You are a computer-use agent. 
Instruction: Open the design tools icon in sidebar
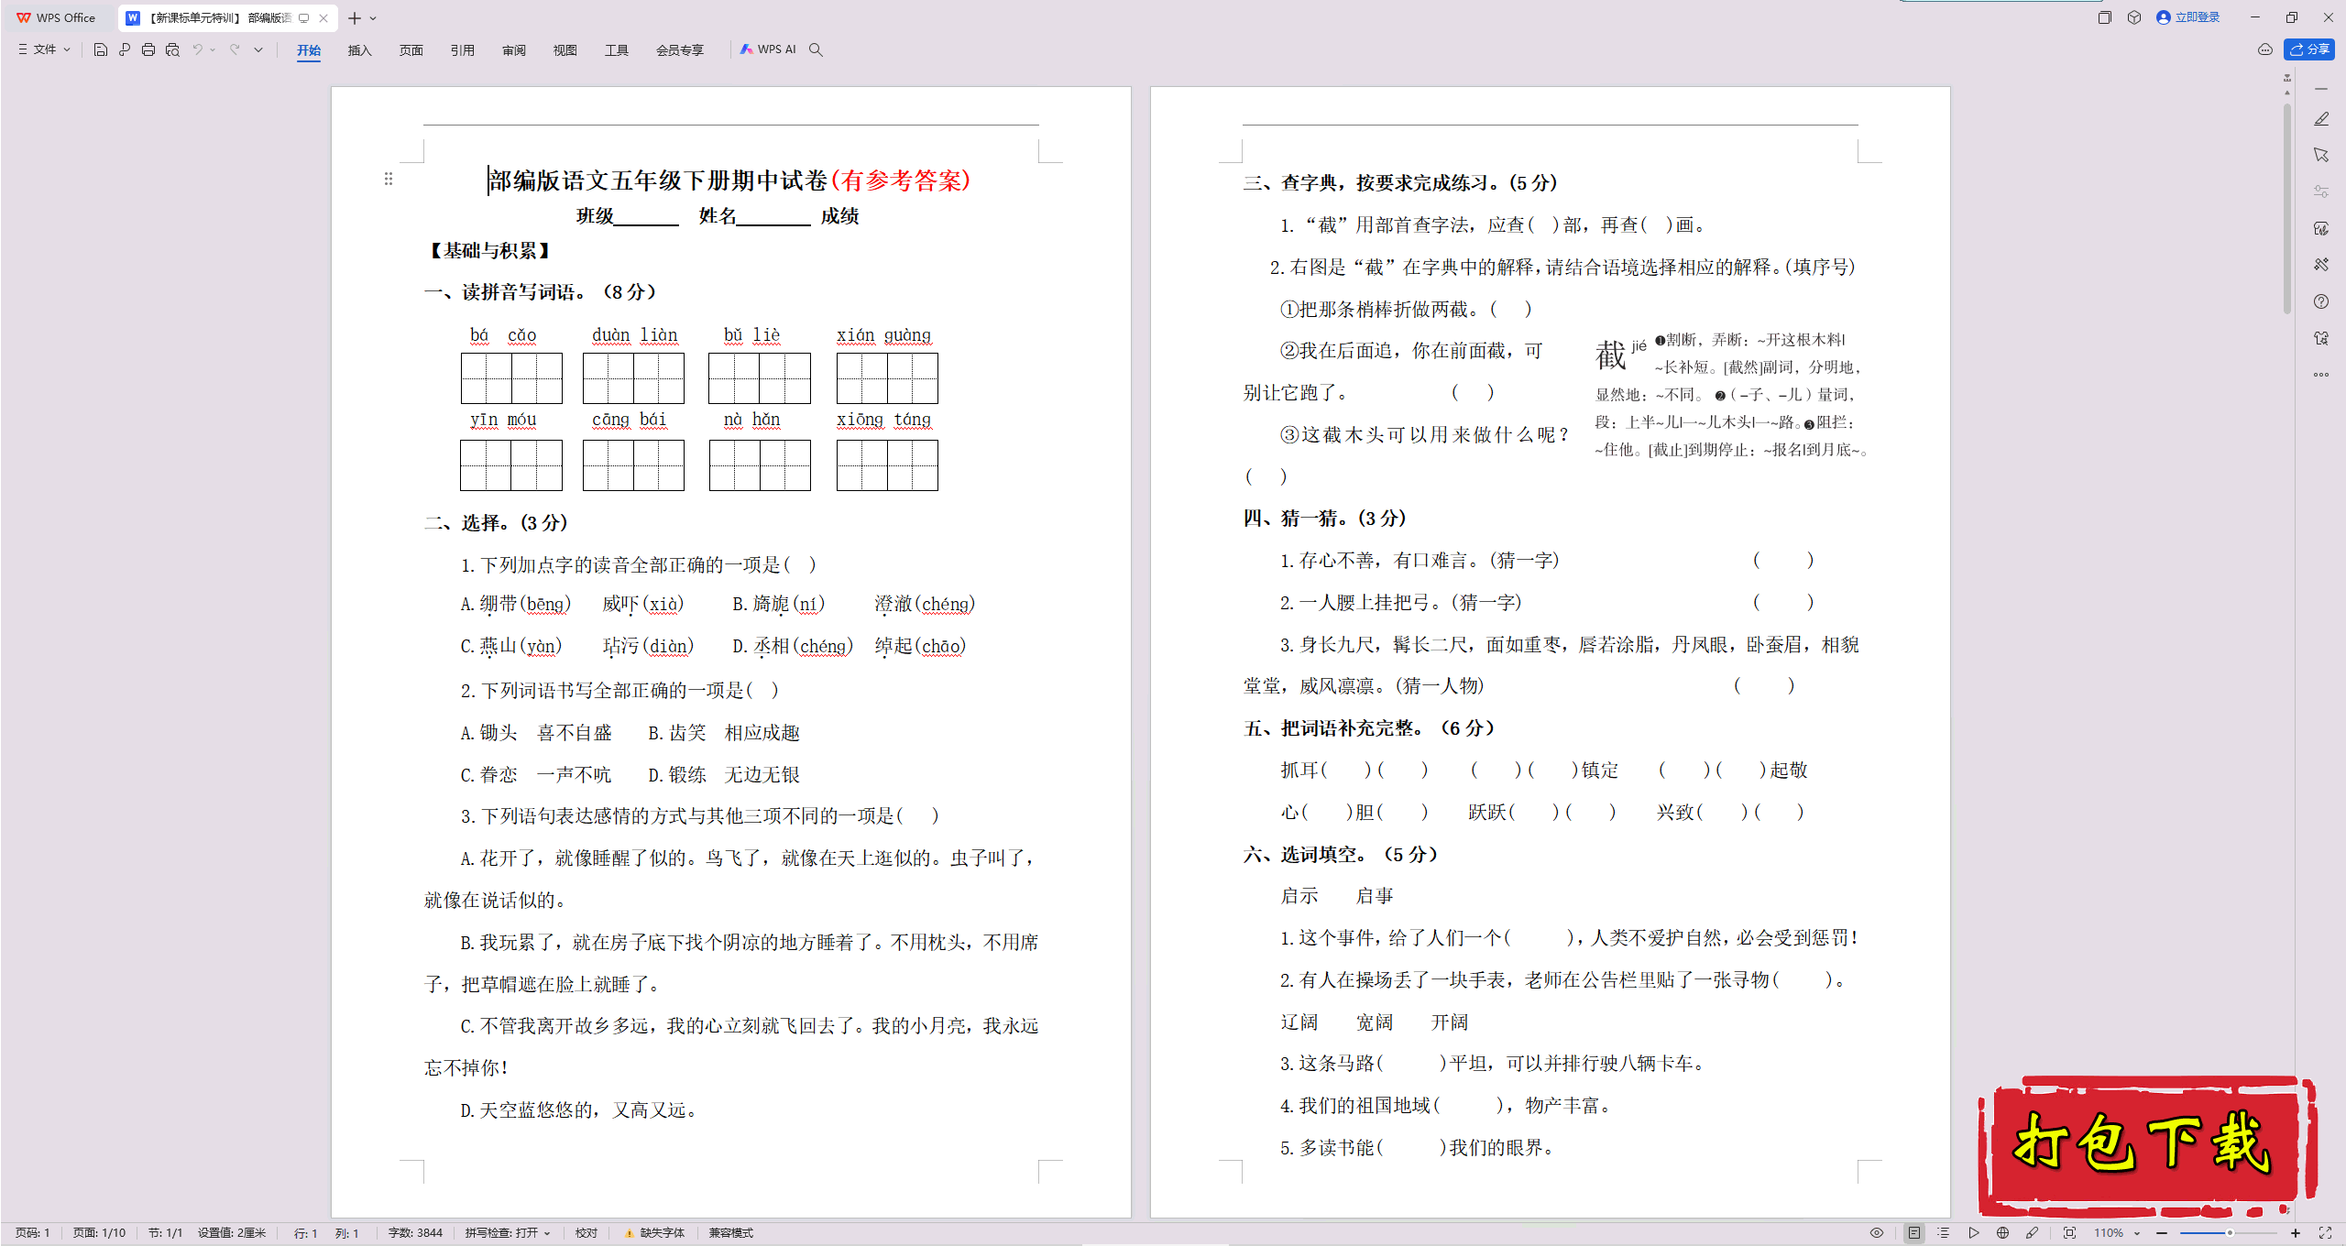click(x=2321, y=265)
